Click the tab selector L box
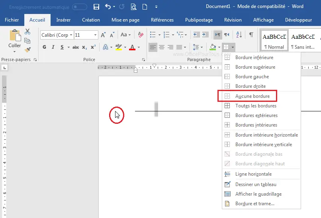Screen dimensions: 321x218 pos(5,67)
